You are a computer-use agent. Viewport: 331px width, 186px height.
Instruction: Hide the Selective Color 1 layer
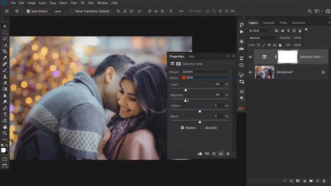coord(250,57)
